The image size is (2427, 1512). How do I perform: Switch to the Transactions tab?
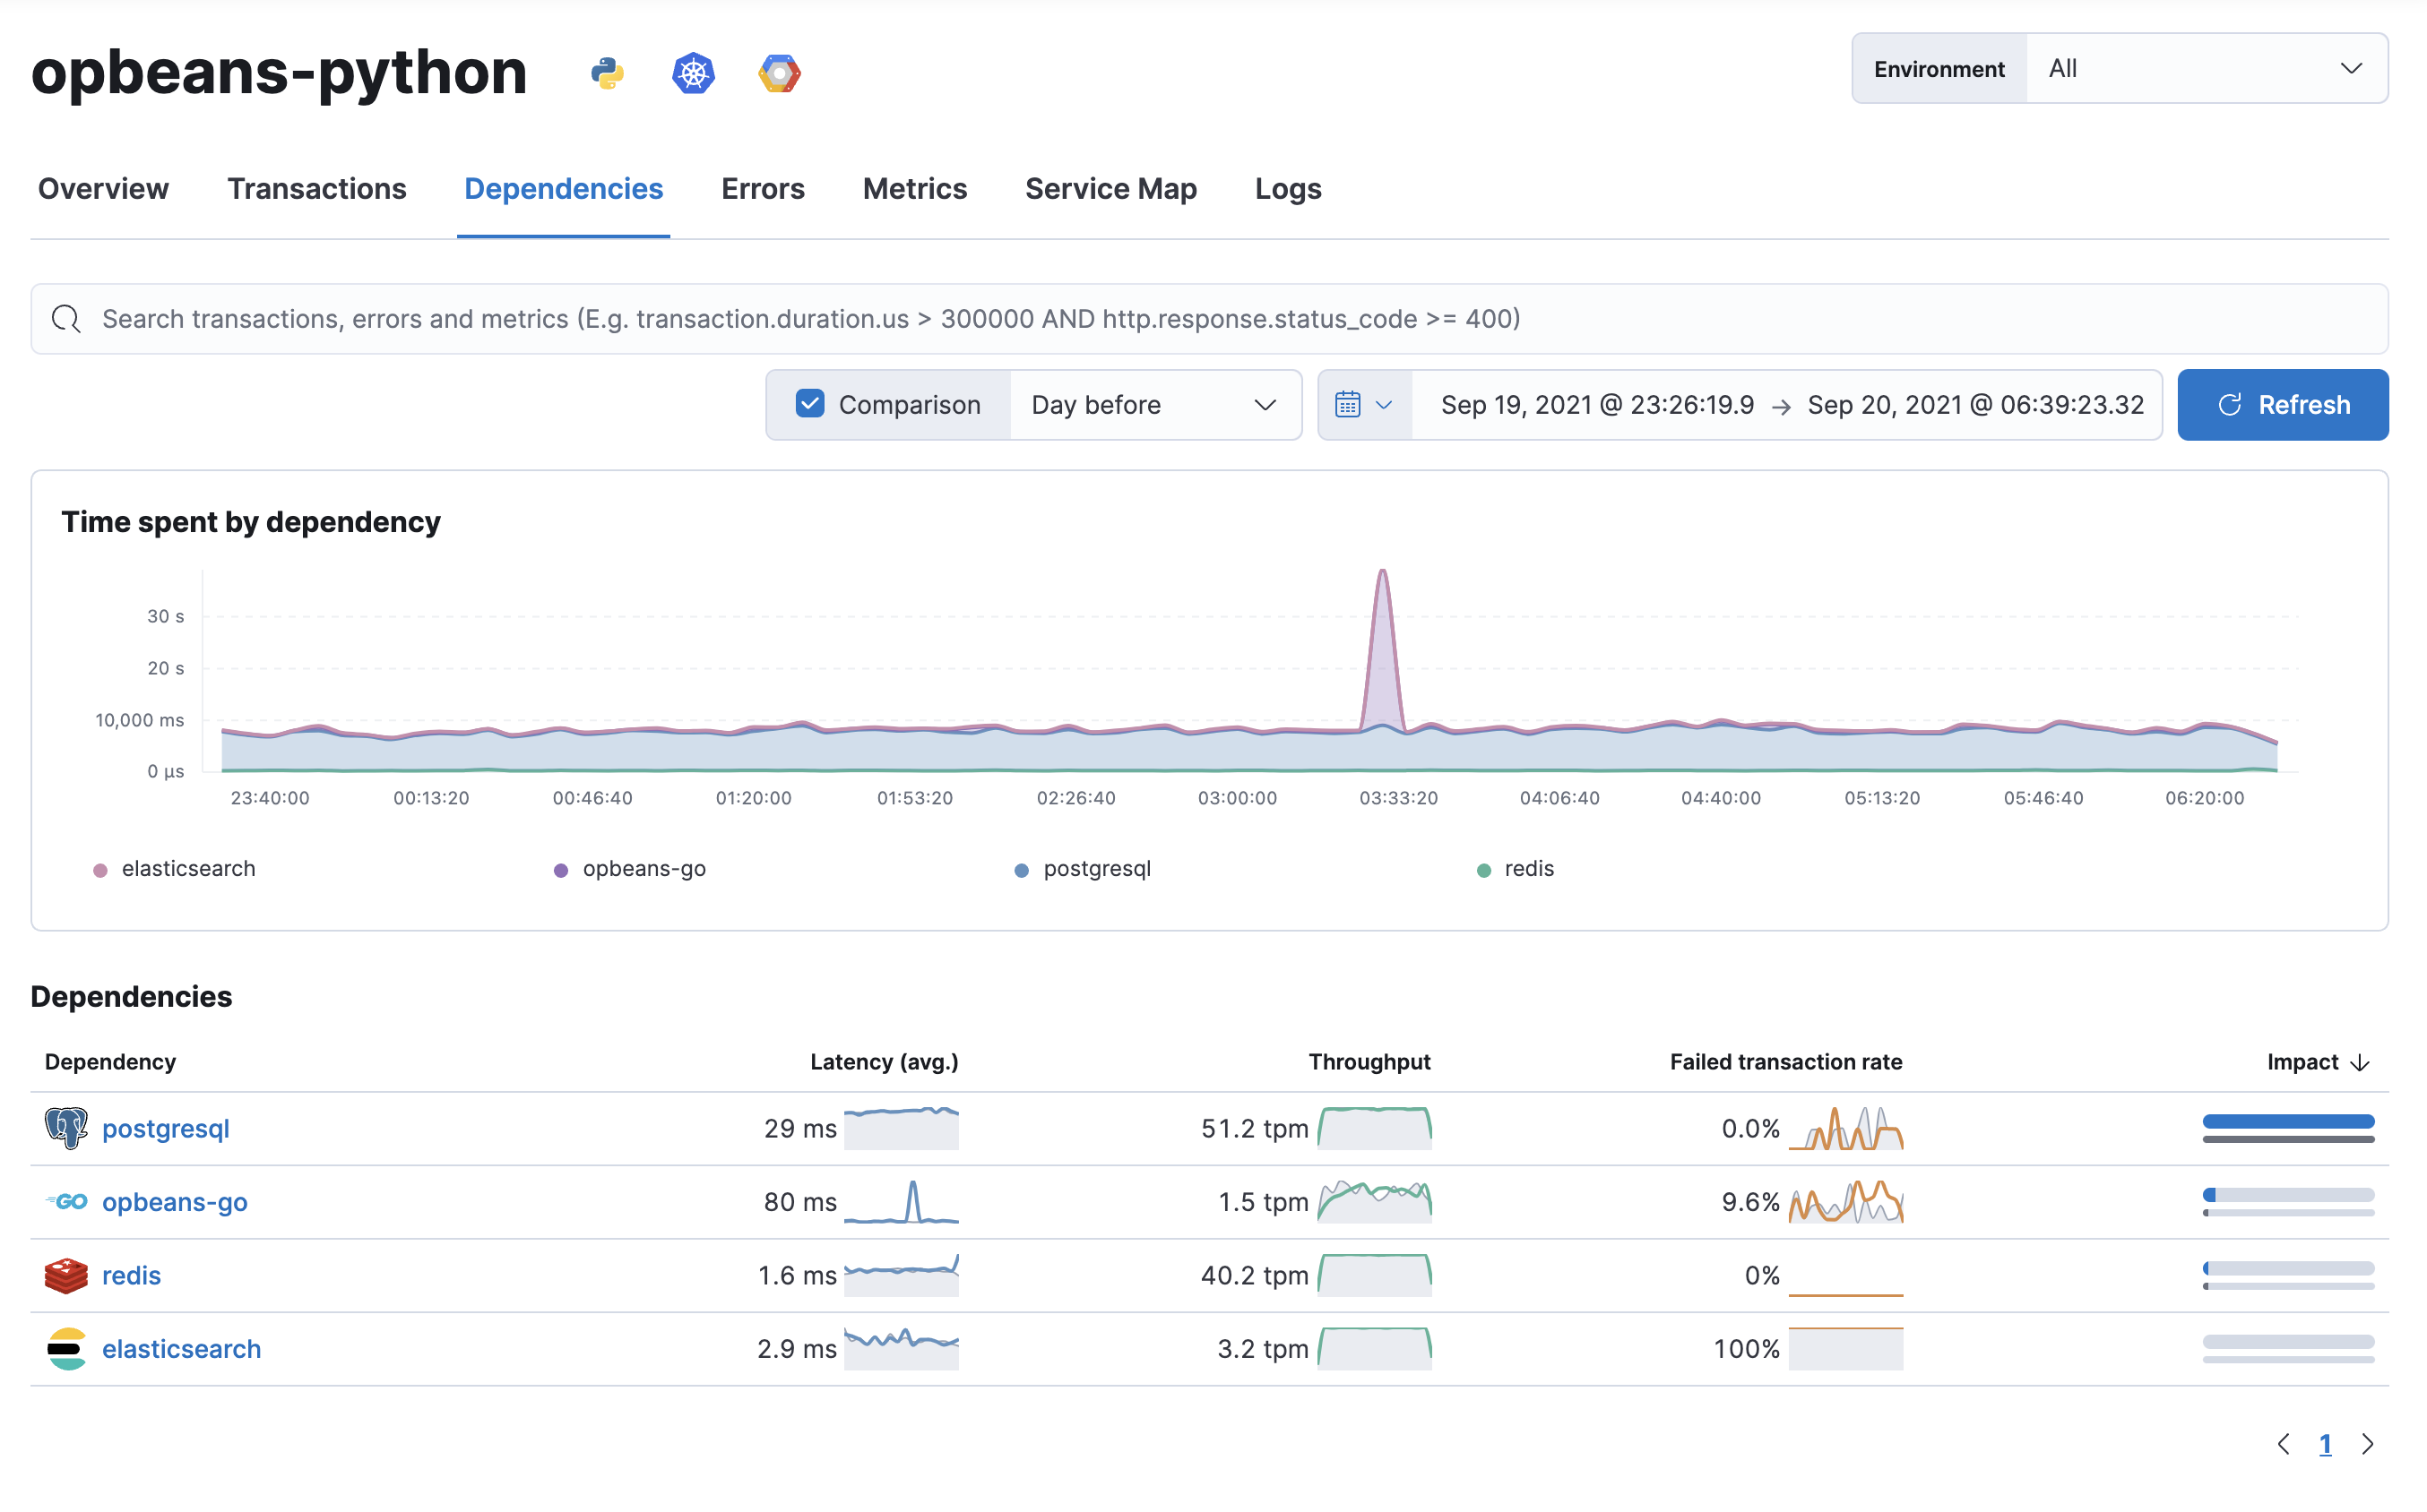[315, 188]
